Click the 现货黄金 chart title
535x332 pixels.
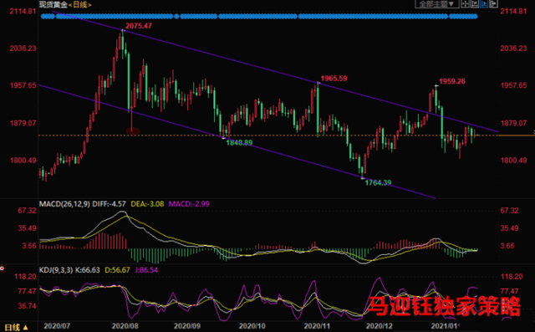coord(53,4)
